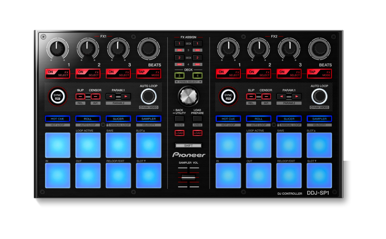The image size is (386, 239).
Task: Toggle FX2 effect 1 ON button
Action: pyautogui.click(x=228, y=73)
